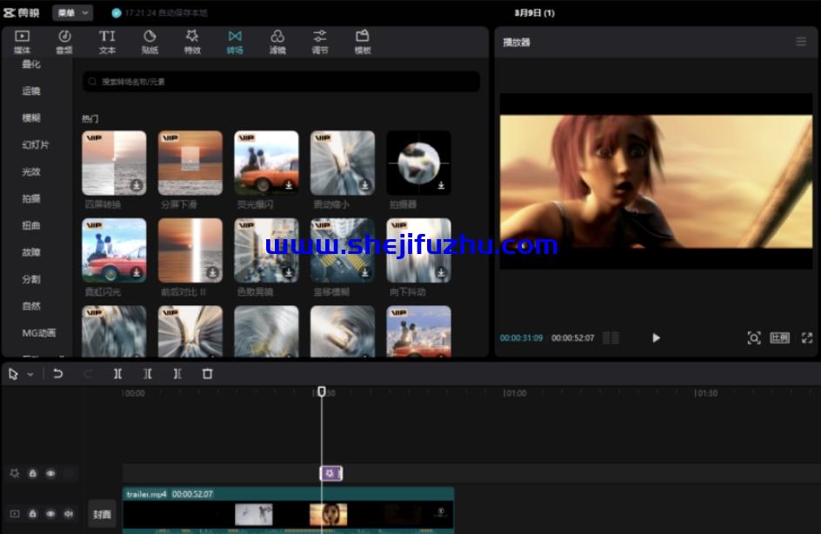
Task: Click the transition search field
Action: click(281, 82)
